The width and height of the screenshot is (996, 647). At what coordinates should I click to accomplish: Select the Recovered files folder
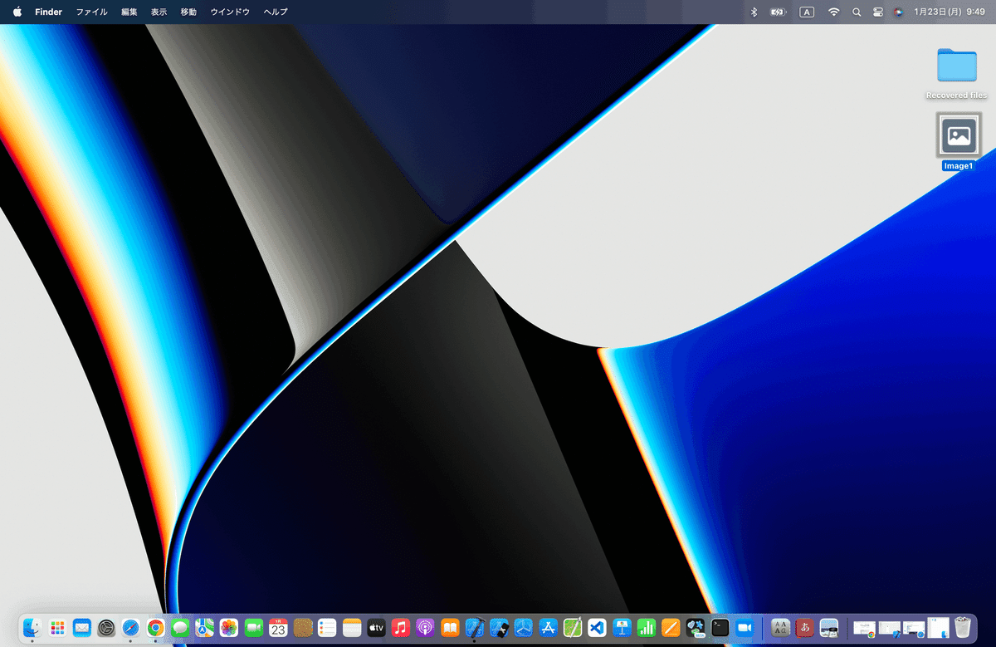tap(957, 73)
